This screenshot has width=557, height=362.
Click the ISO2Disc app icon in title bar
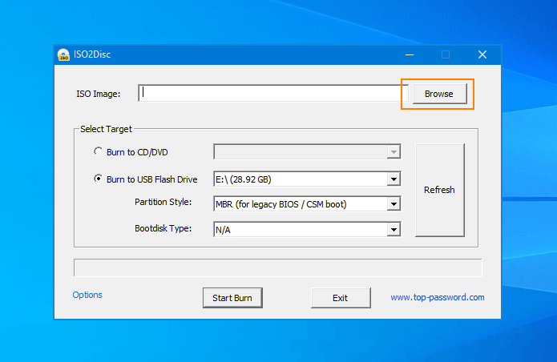[63, 54]
